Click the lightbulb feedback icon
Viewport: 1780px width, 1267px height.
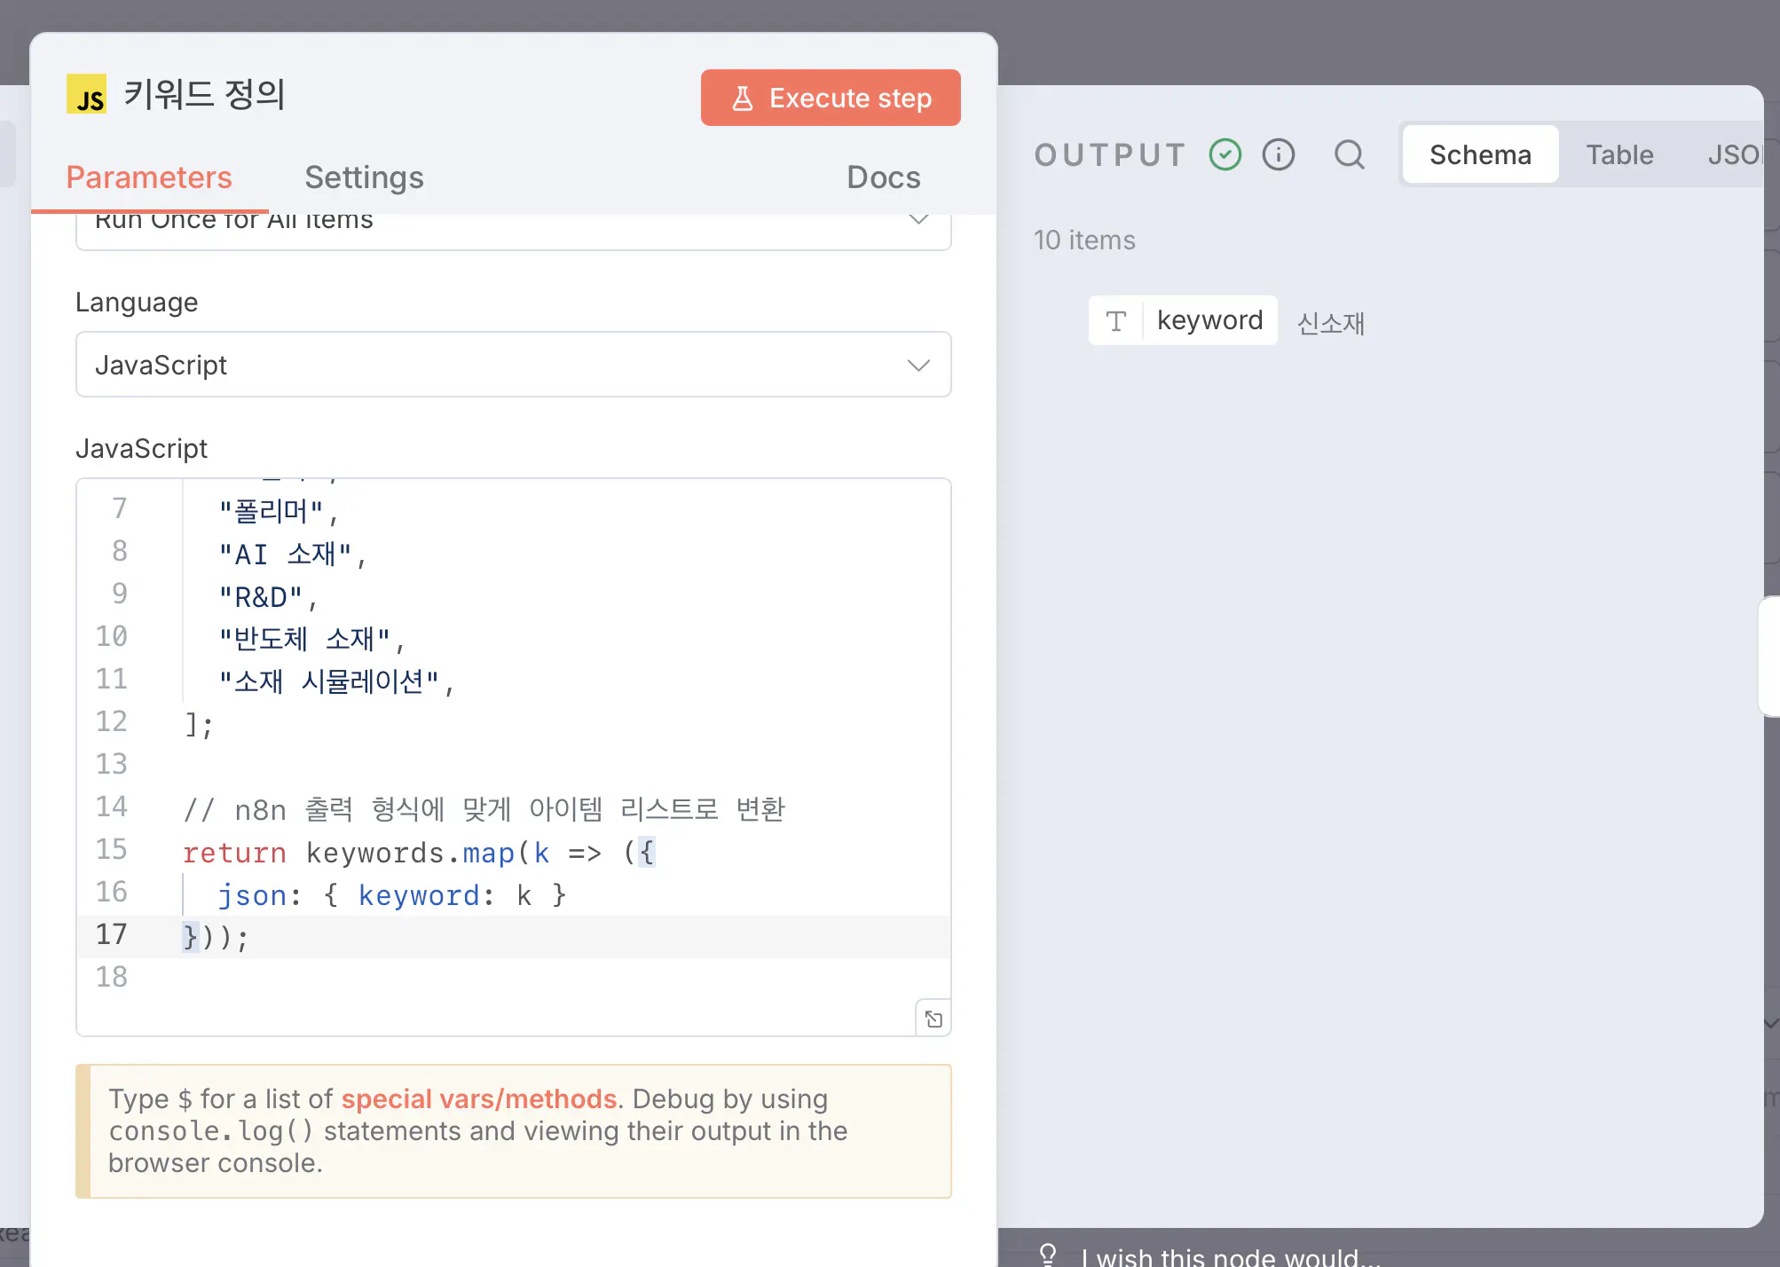(1047, 1254)
